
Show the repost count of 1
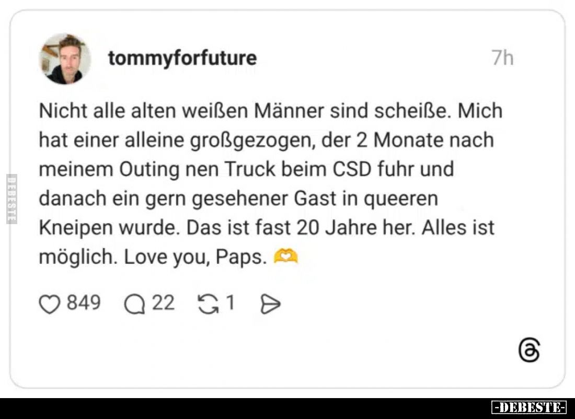(229, 303)
